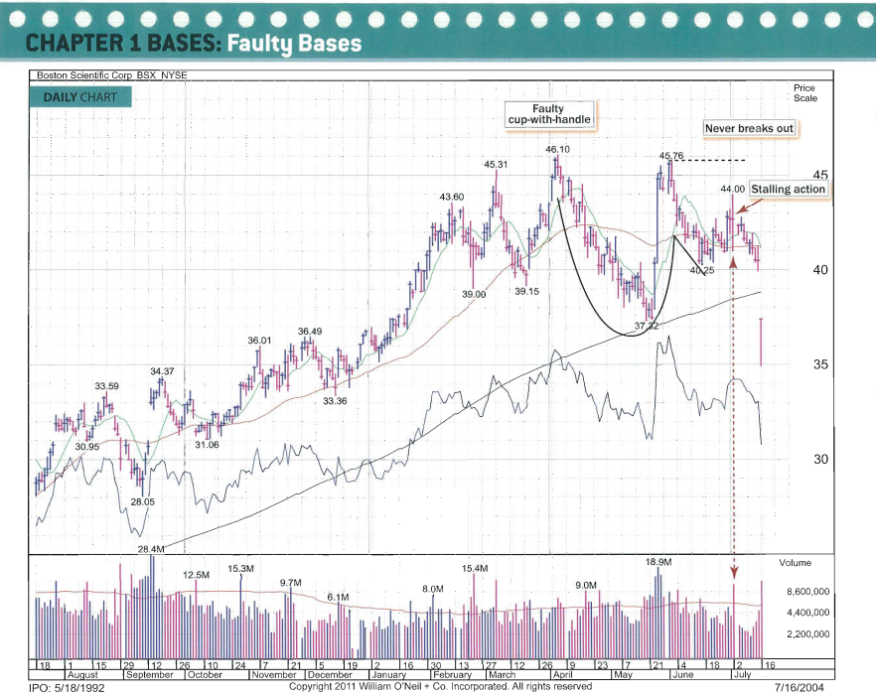876x697 pixels.
Task: Select the April month label on timeline
Action: coord(563,674)
